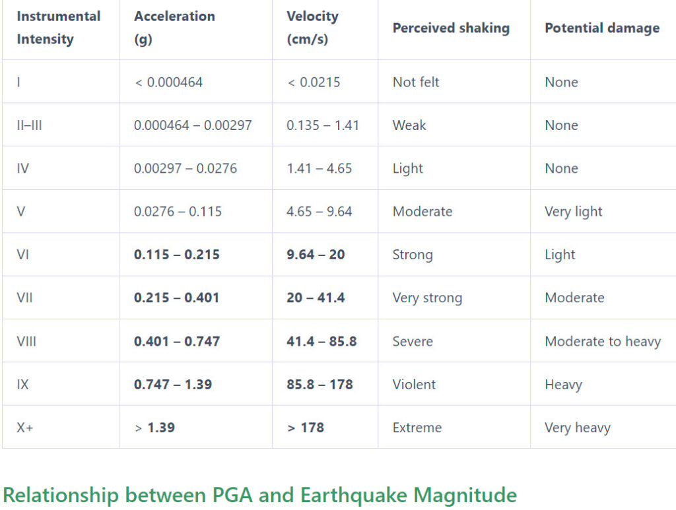Click the Velocity (cm/s) column header
Screen dimensions: 676x510
312,28
